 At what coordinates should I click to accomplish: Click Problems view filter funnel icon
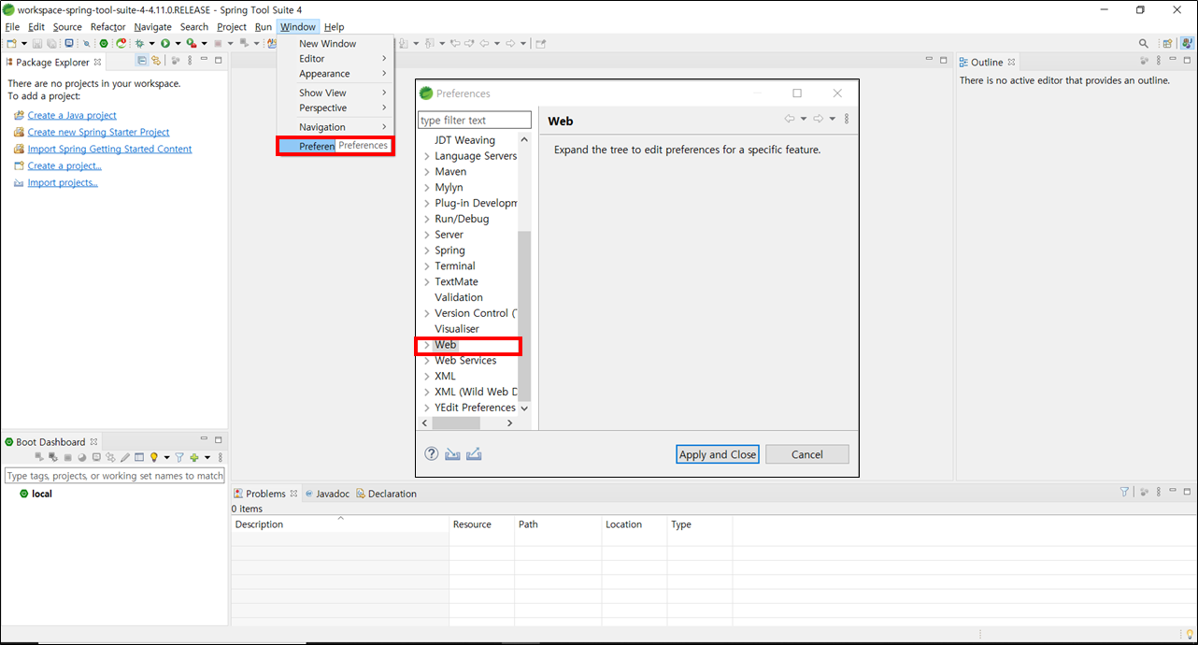tap(1124, 492)
